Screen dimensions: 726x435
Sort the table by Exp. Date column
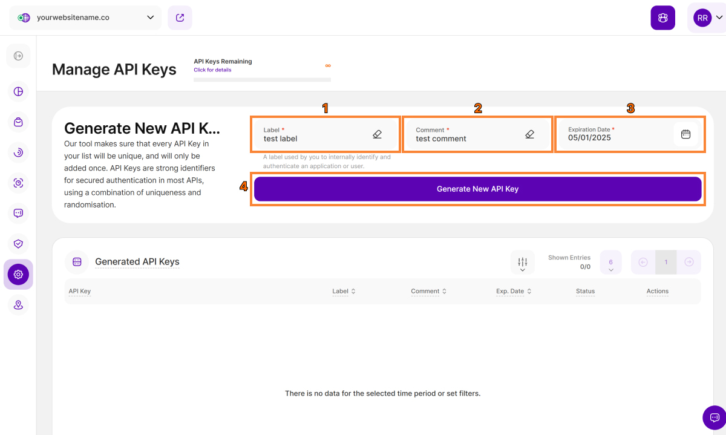514,291
